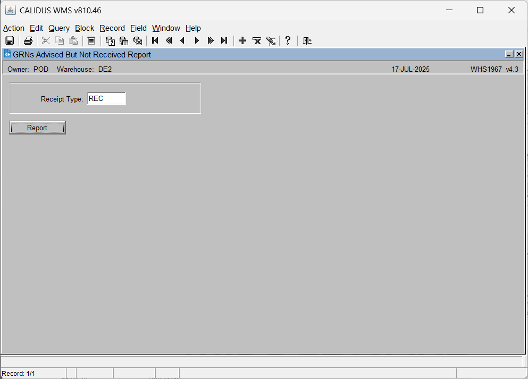Click the Insert Record plus icon
Screen dimensions: 528x379
tap(242, 41)
